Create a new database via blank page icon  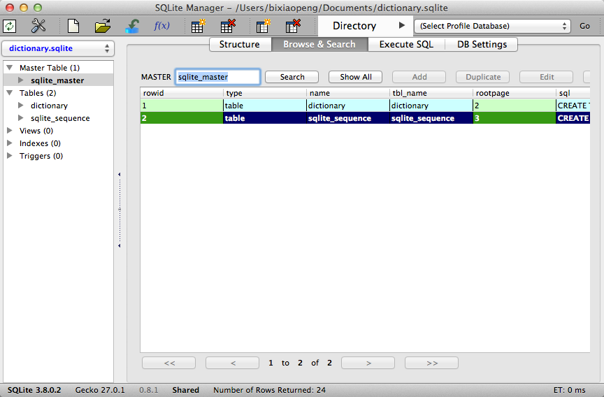pos(73,26)
